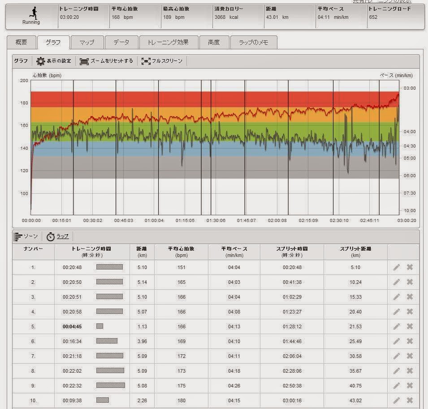Delete lap 7 with X icon

(x=410, y=356)
